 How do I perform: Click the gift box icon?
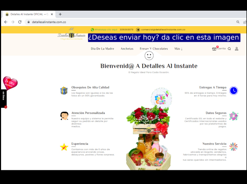click(64, 91)
